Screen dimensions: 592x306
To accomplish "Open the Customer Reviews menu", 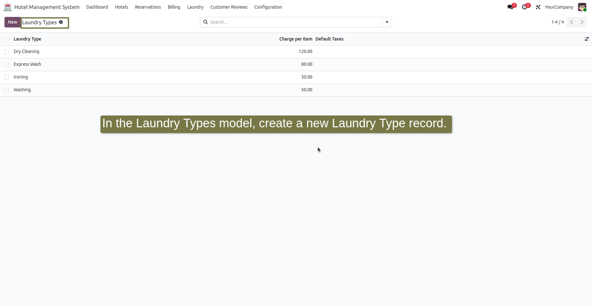I will coord(229,7).
